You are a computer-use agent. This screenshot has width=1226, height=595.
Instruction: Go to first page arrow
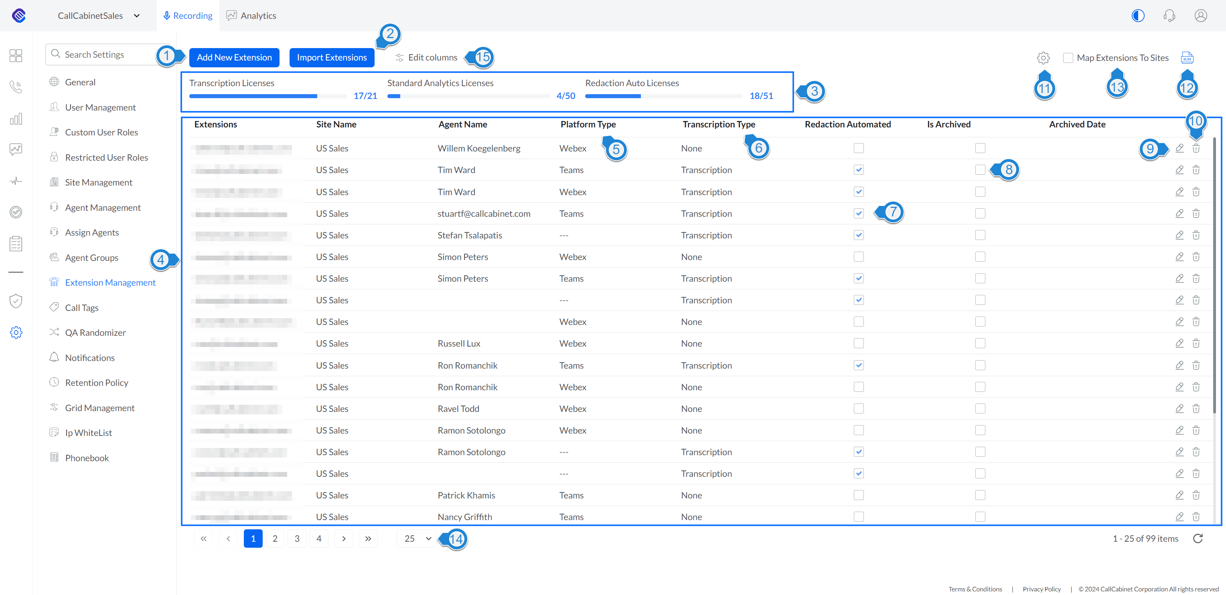point(204,539)
